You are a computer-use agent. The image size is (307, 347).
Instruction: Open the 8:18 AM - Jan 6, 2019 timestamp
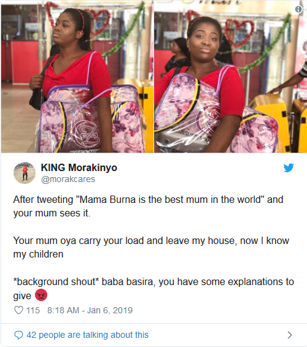pos(90,310)
